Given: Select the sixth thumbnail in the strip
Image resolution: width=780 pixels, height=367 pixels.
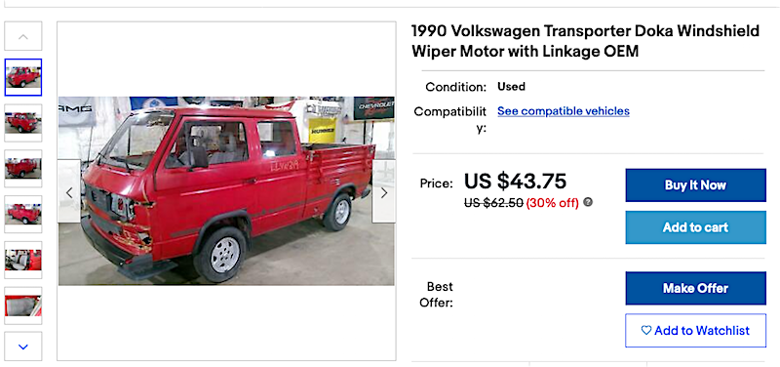Looking at the screenshot, I should click(23, 306).
